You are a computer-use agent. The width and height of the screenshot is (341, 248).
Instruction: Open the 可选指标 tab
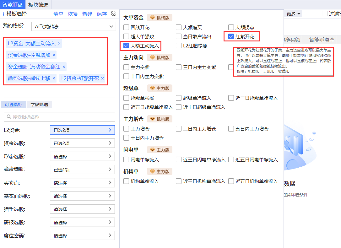(x=14, y=105)
